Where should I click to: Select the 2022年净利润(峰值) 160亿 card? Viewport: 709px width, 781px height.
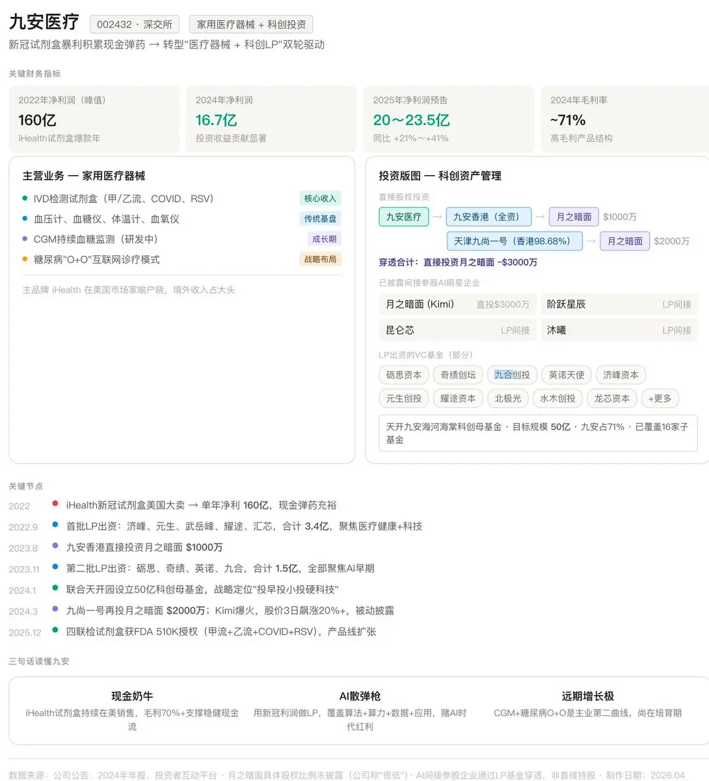94,119
